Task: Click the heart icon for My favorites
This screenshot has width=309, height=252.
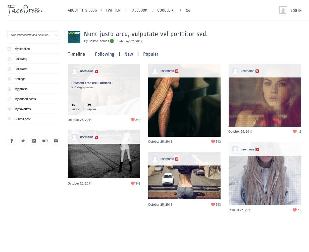Action: [10, 109]
